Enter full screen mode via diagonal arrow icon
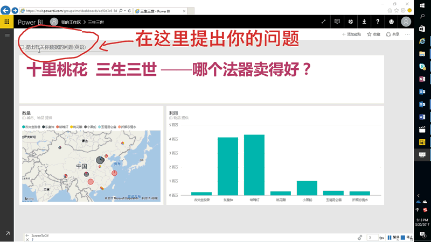Screen dimensions: 431x242 324,22
